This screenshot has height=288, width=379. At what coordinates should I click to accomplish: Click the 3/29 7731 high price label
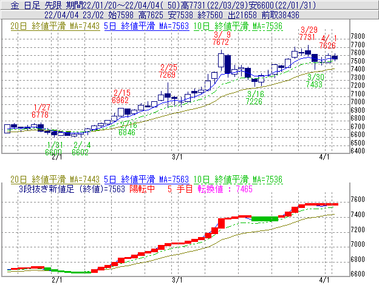pos(309,33)
